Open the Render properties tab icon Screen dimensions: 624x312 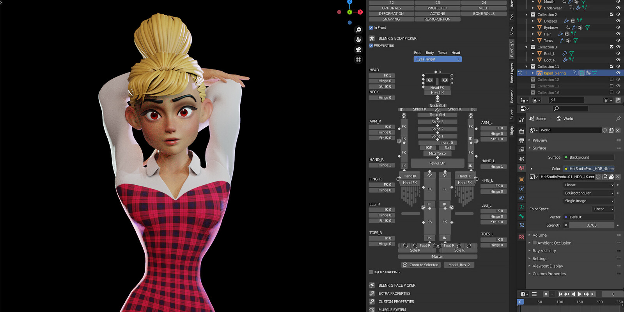pos(521,131)
